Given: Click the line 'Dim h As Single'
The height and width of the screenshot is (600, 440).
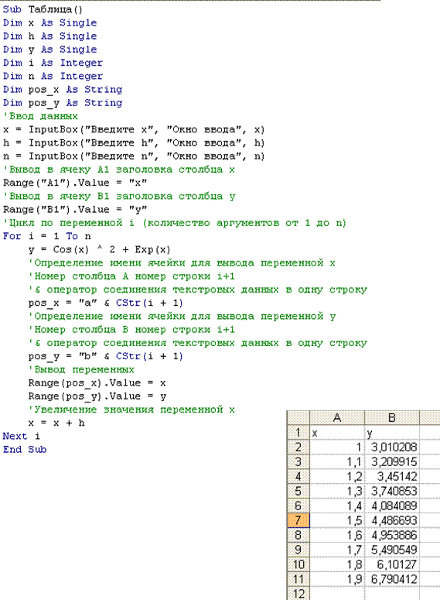Looking at the screenshot, I should tap(49, 36).
